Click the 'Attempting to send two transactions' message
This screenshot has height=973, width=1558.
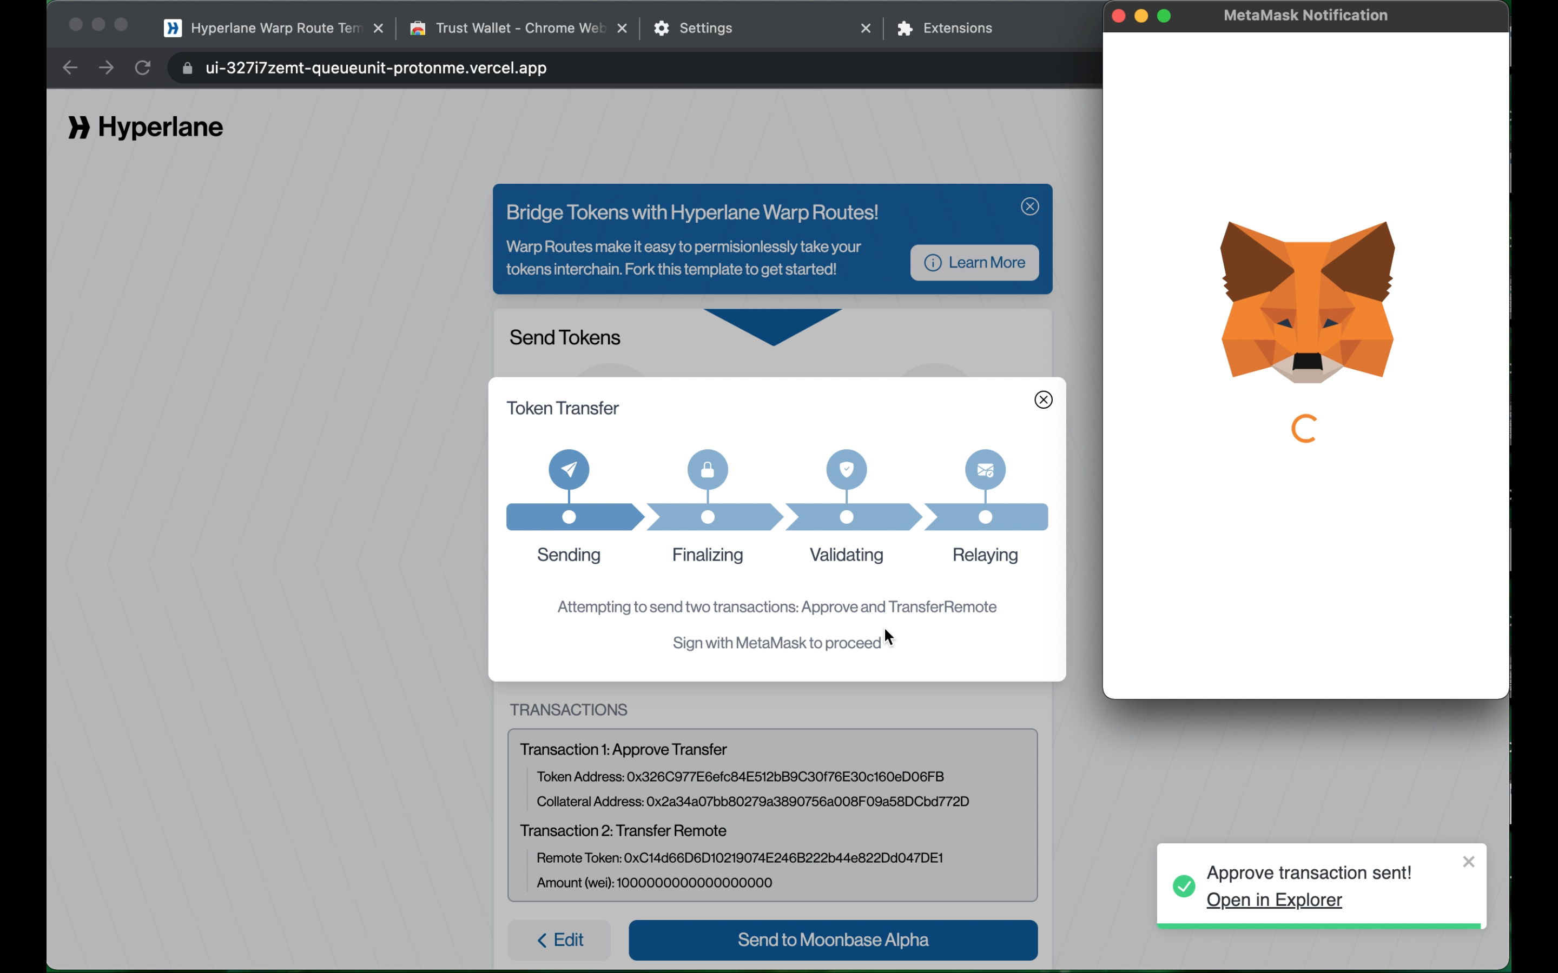[777, 607]
